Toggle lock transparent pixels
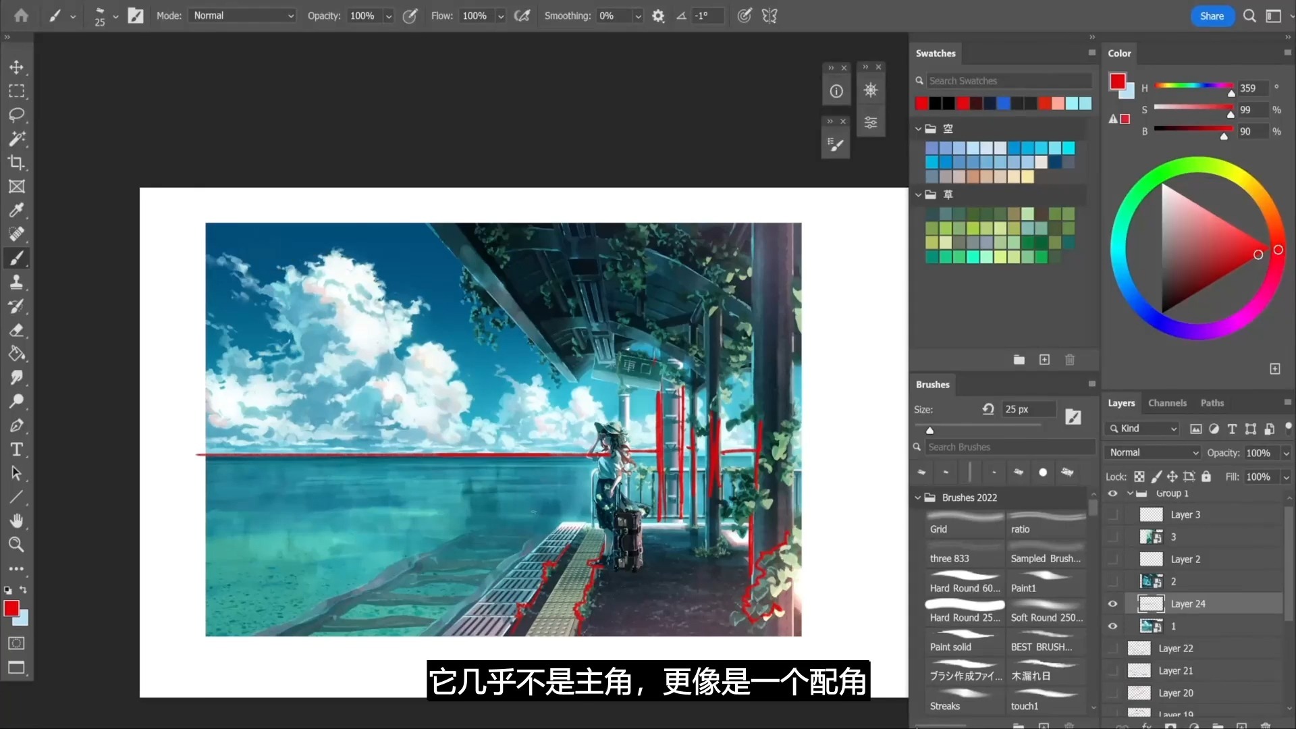The image size is (1296, 729). point(1139,477)
